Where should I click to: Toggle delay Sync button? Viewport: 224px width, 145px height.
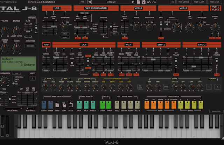166,87
